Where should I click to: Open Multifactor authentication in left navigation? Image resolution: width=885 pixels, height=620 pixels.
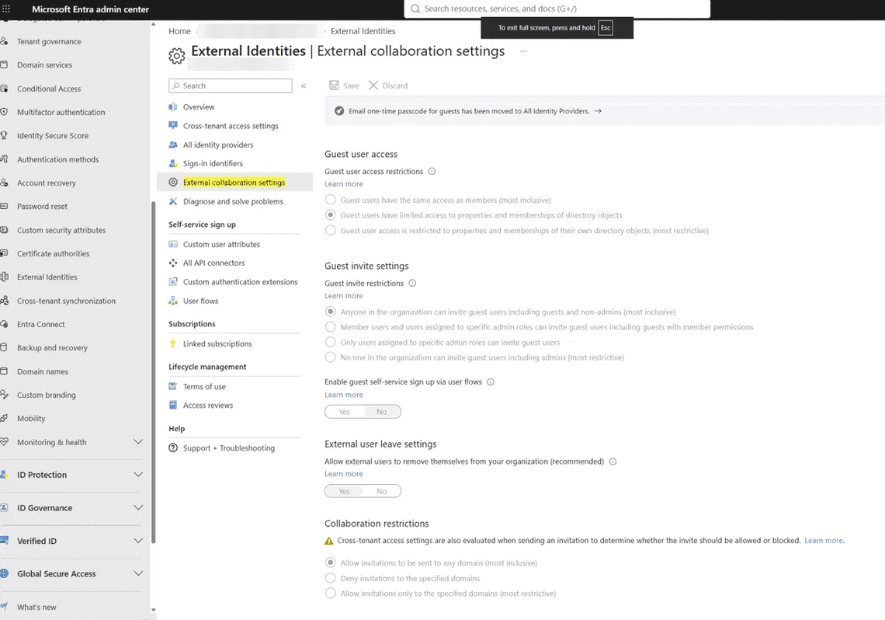coord(61,113)
